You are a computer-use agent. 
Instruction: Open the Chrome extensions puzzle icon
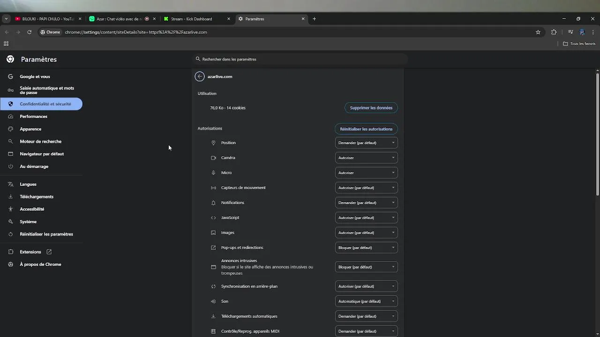point(554,32)
